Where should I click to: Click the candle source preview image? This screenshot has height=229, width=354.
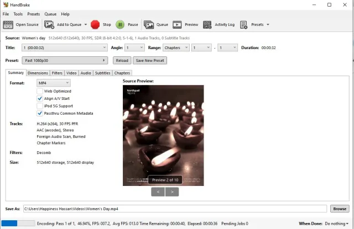pos(163,135)
